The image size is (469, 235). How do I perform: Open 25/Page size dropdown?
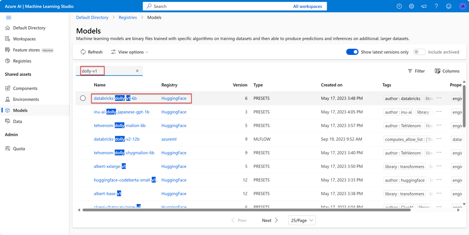coord(302,220)
